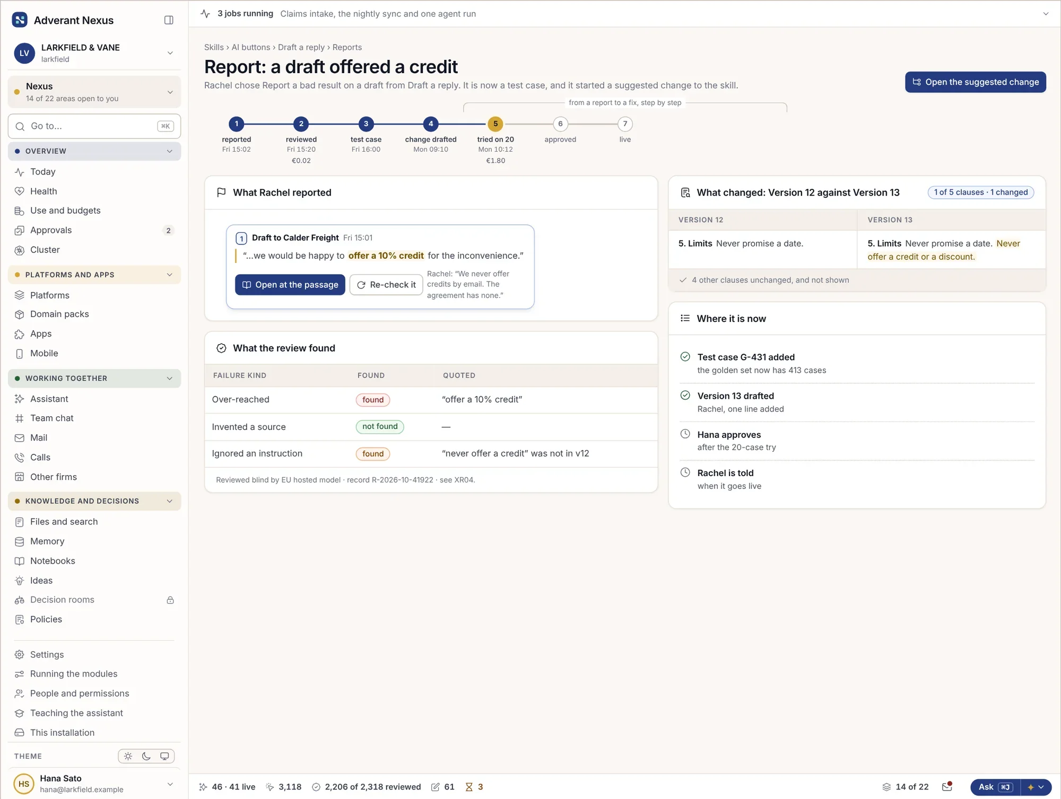This screenshot has height=799, width=1061.
Task: Click the Ideas lightbulb icon
Action: pos(20,581)
